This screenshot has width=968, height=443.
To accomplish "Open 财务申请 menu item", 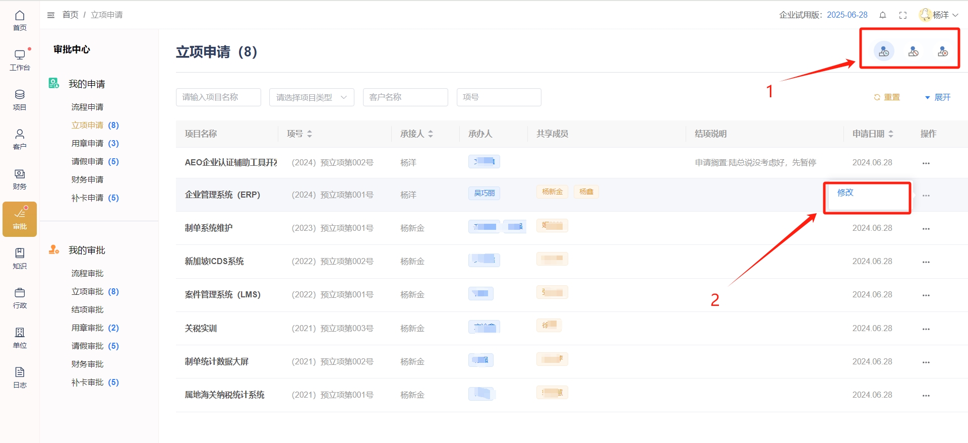I will coord(87,179).
